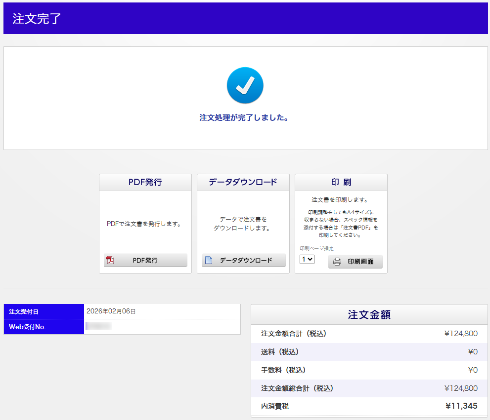Open the 印刷ページ指定 page number dropdown
Viewport: 490px width, 420px height.
[307, 259]
